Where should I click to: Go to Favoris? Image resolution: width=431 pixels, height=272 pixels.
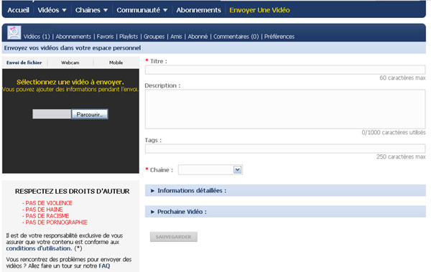click(x=105, y=37)
